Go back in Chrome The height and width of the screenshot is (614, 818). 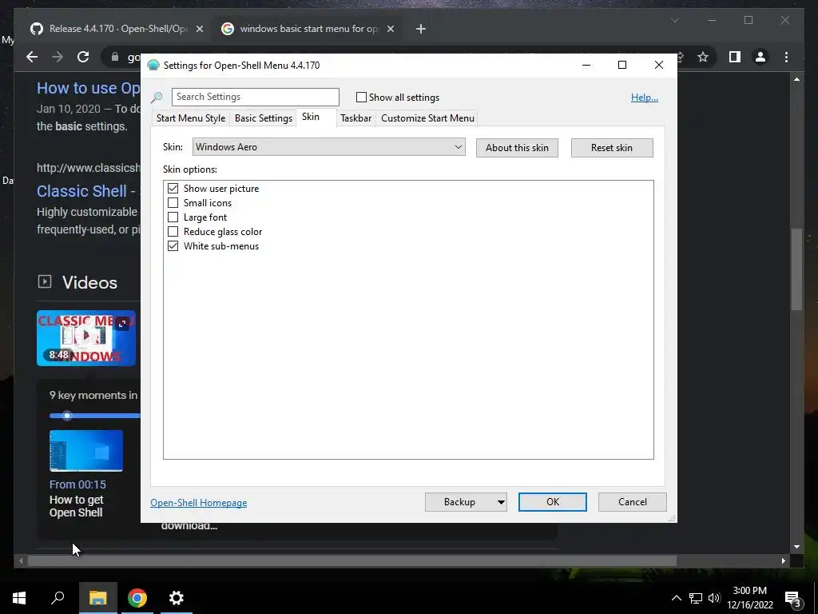pos(32,57)
